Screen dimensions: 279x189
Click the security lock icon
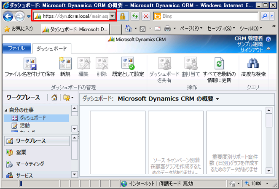tap(123, 16)
